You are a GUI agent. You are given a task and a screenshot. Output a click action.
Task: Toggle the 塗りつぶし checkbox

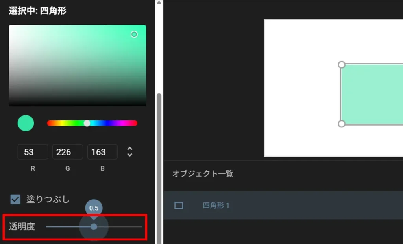pos(15,200)
